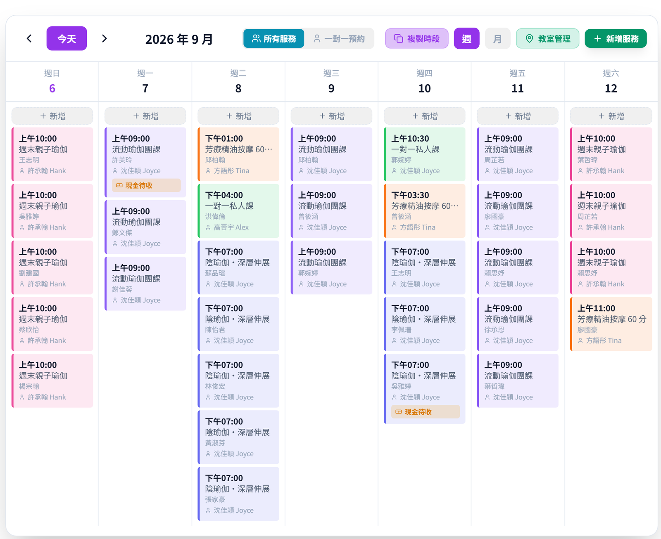Add a session under 週四 10 via 新增
The image size is (661, 539).
[x=425, y=116]
